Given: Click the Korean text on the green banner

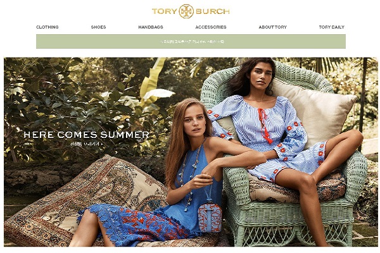Looking at the screenshot, I should coord(192,42).
